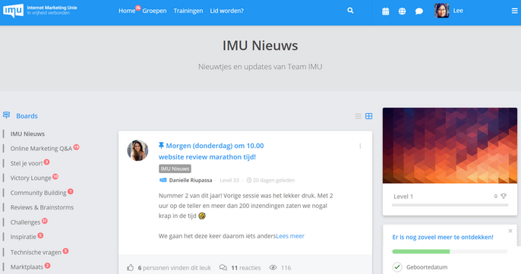Viewport: 521px width, 274px height.
Task: Click the '20 dagen geleden' timestamp
Action: pyautogui.click(x=273, y=180)
